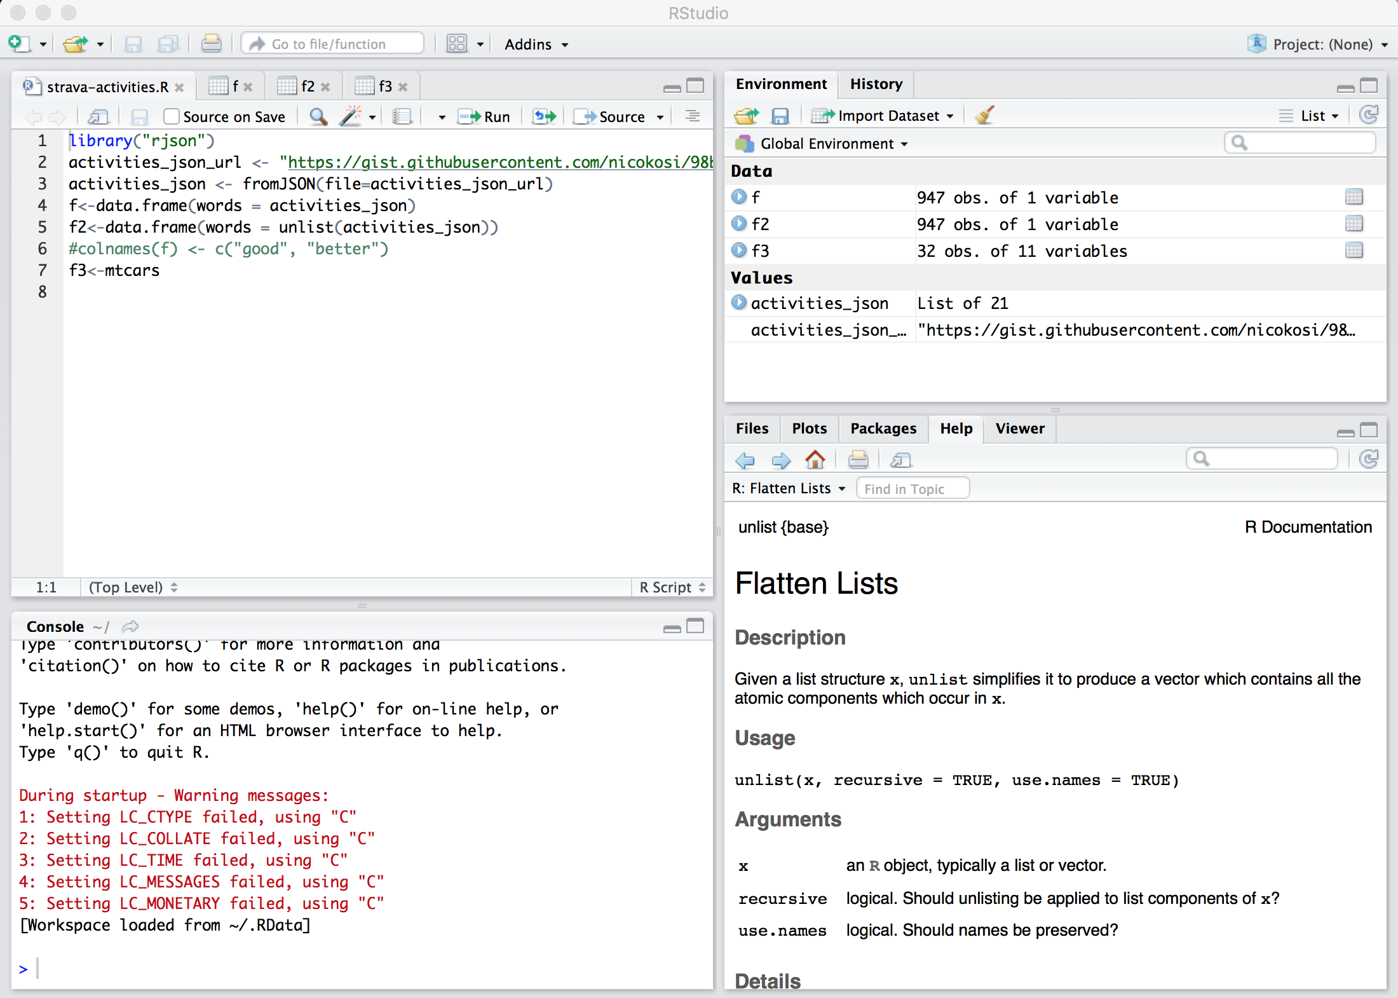Select the Plots tab in Files panel
The height and width of the screenshot is (998, 1398).
[x=808, y=429]
